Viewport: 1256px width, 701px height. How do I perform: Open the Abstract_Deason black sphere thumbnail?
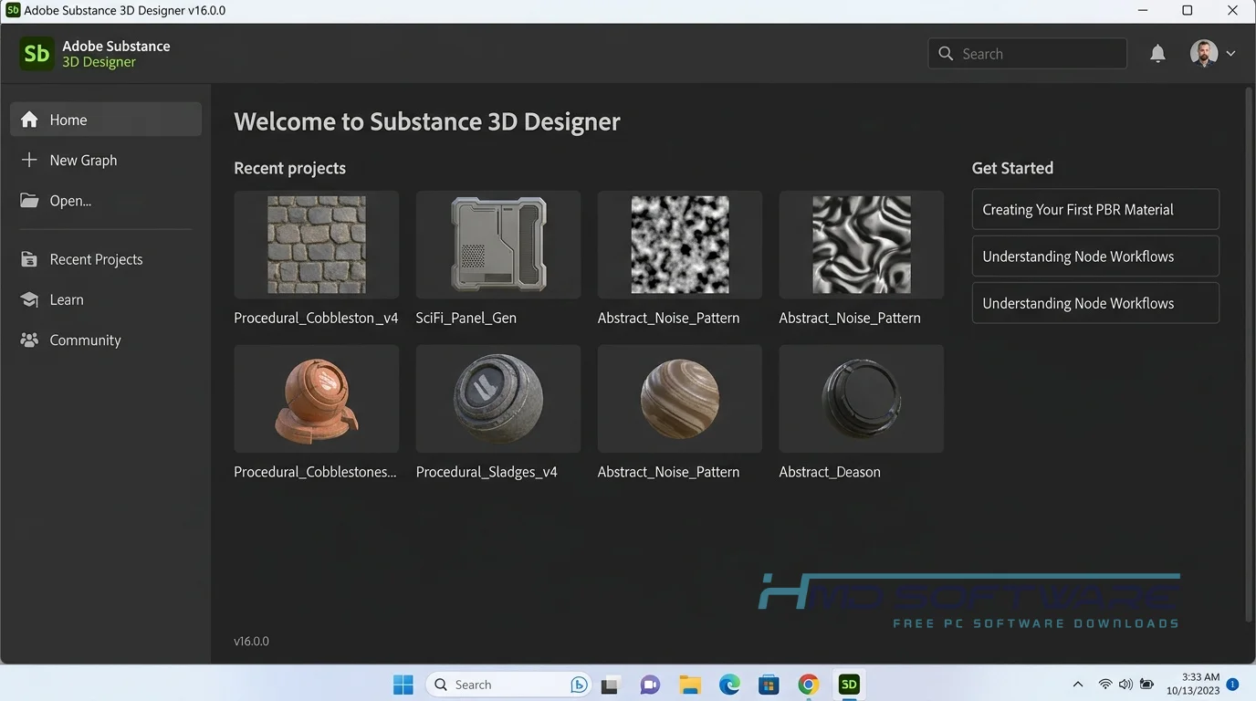[861, 399]
